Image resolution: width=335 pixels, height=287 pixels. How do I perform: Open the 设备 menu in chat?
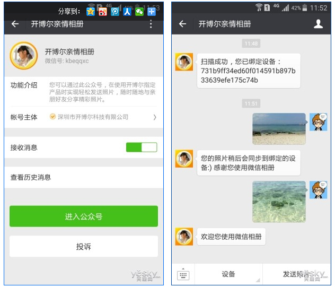(228, 274)
